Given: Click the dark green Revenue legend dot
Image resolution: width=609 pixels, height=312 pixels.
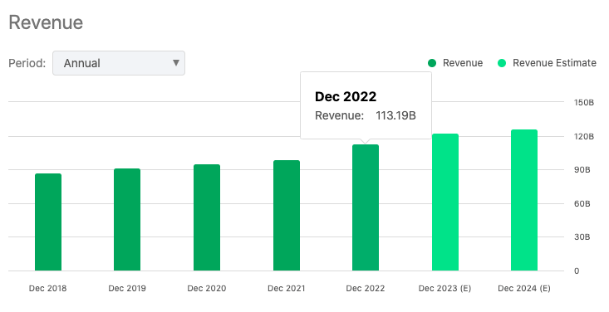Looking at the screenshot, I should coord(432,63).
